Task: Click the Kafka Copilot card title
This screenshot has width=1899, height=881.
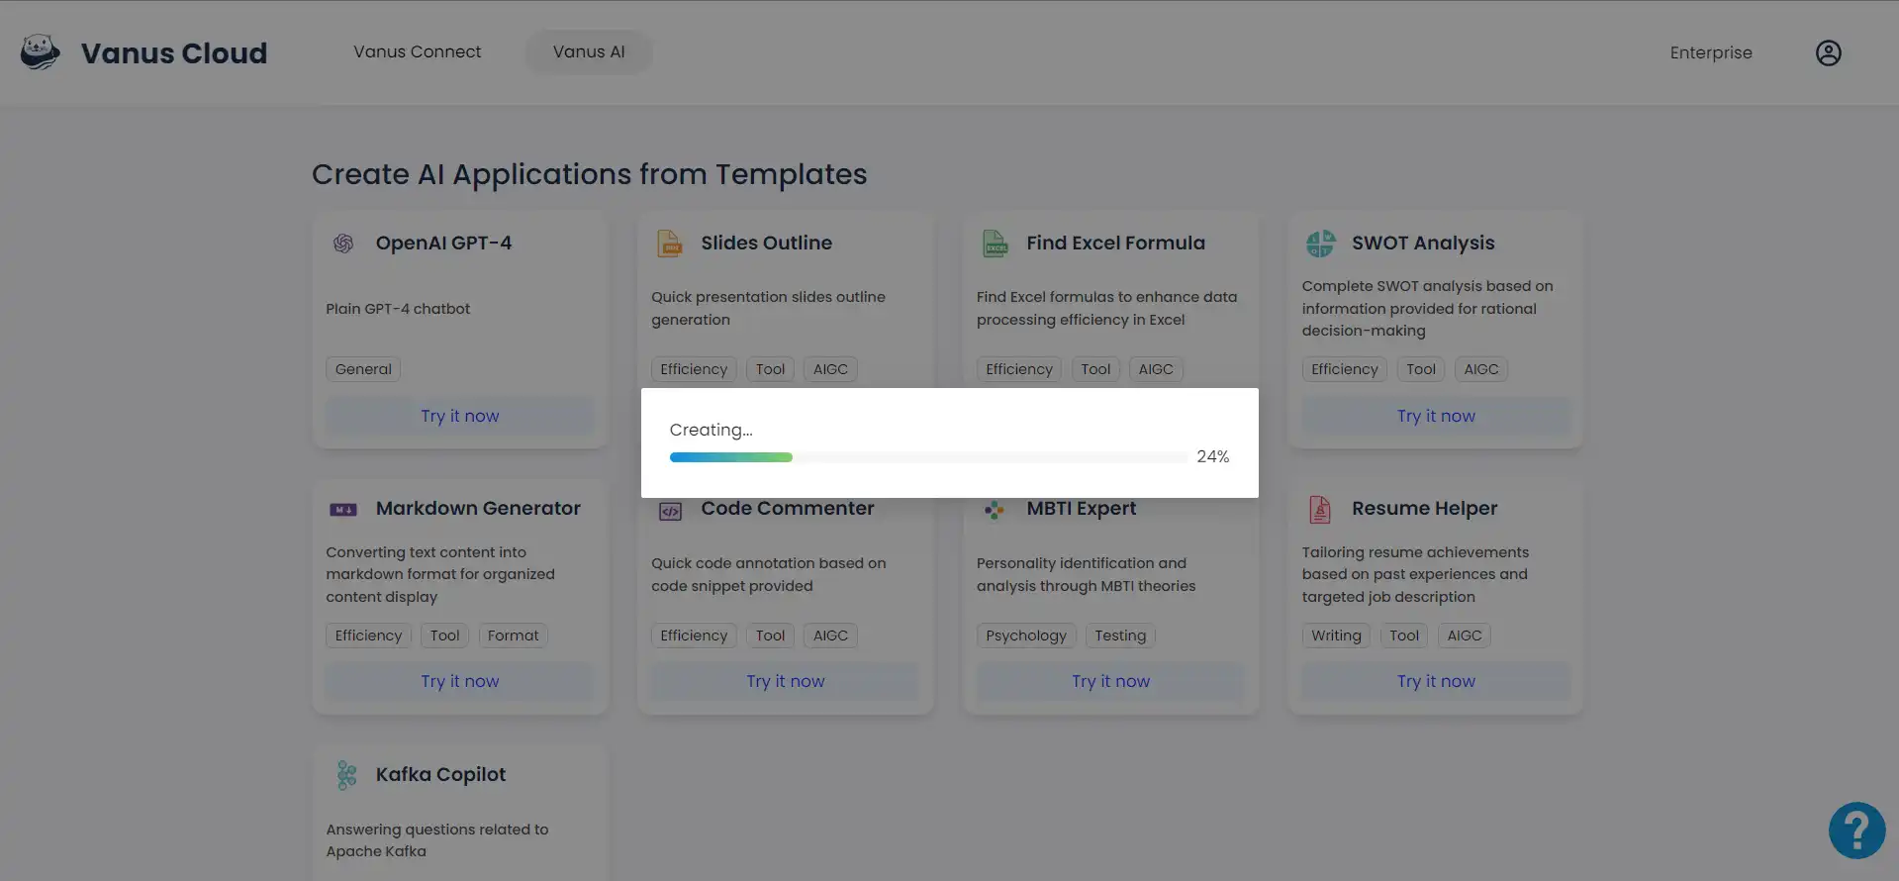Action: tap(440, 774)
